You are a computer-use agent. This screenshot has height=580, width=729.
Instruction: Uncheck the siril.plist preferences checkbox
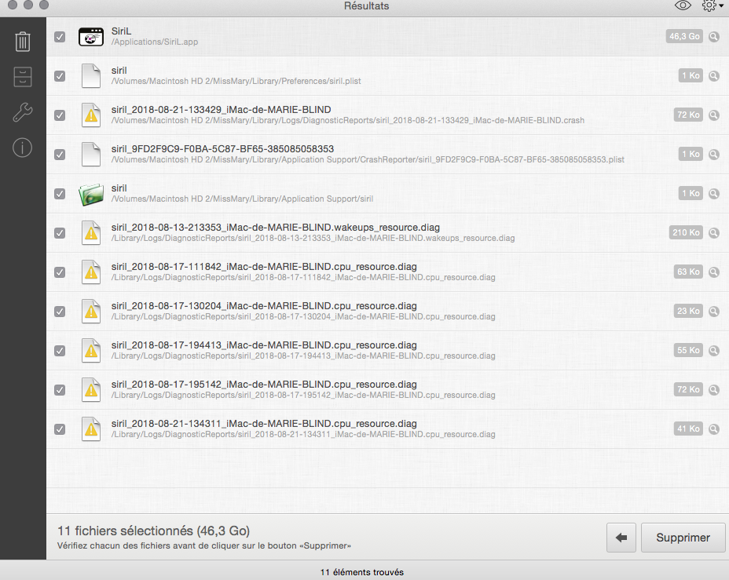tap(60, 75)
